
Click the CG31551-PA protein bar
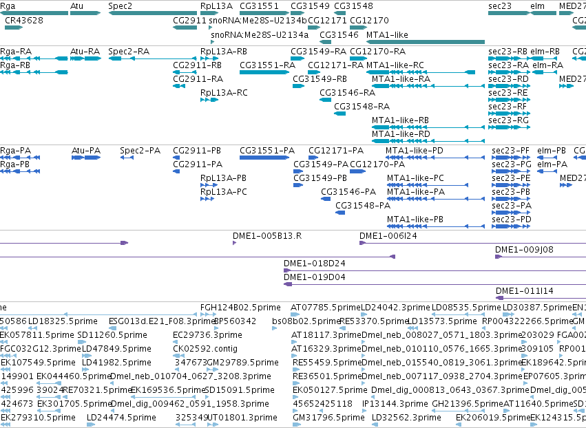click(x=264, y=158)
